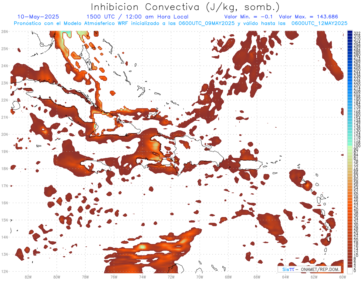The width and height of the screenshot is (364, 281).
Task: Click the 25N latitude label
Action: click(5, 49)
